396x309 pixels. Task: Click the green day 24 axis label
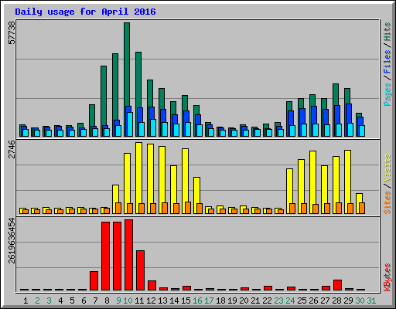coord(291,301)
